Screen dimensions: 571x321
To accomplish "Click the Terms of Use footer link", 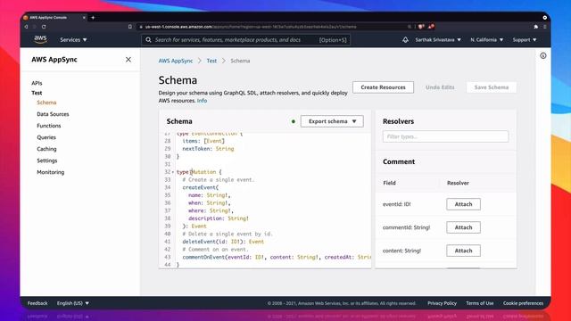I will click(480, 303).
